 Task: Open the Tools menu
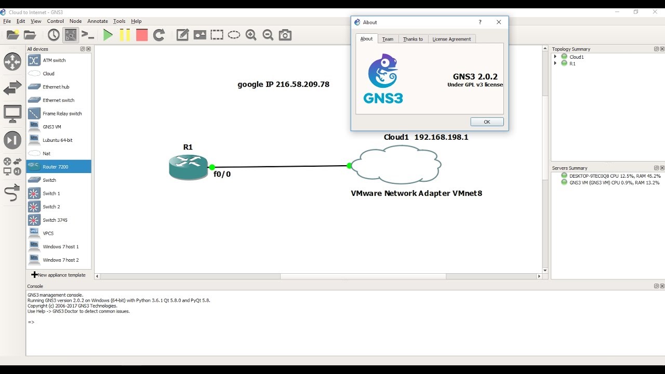119,21
